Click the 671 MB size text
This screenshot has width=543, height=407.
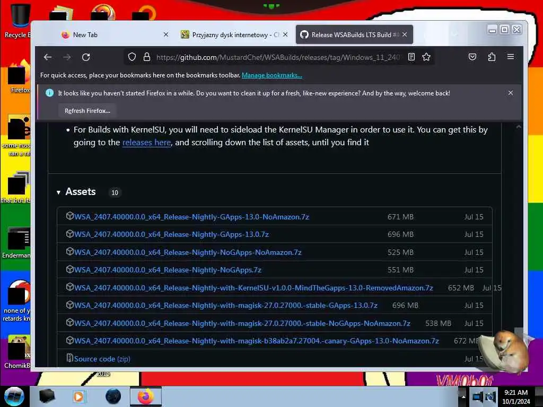pos(400,217)
